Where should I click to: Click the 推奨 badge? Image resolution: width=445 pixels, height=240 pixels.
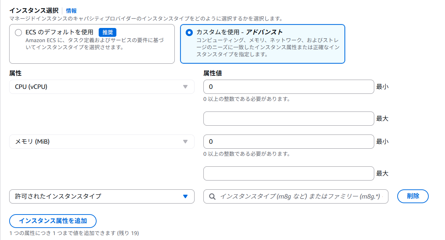(x=108, y=32)
